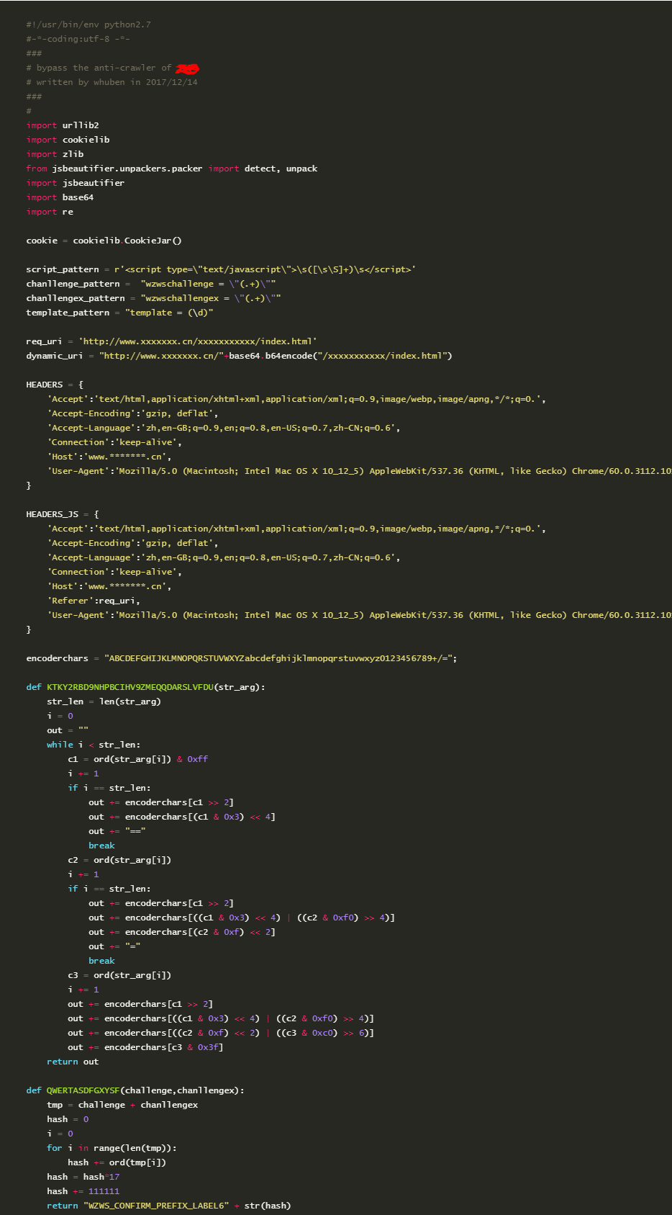672x1215 pixels.
Task: Click the 'c3 = ord(str_arg[i])' line
Action: click(119, 975)
